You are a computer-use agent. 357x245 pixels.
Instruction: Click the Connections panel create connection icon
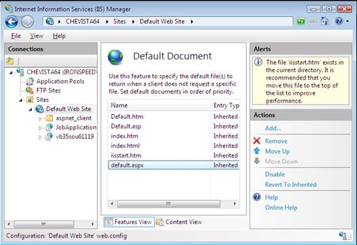point(10,61)
